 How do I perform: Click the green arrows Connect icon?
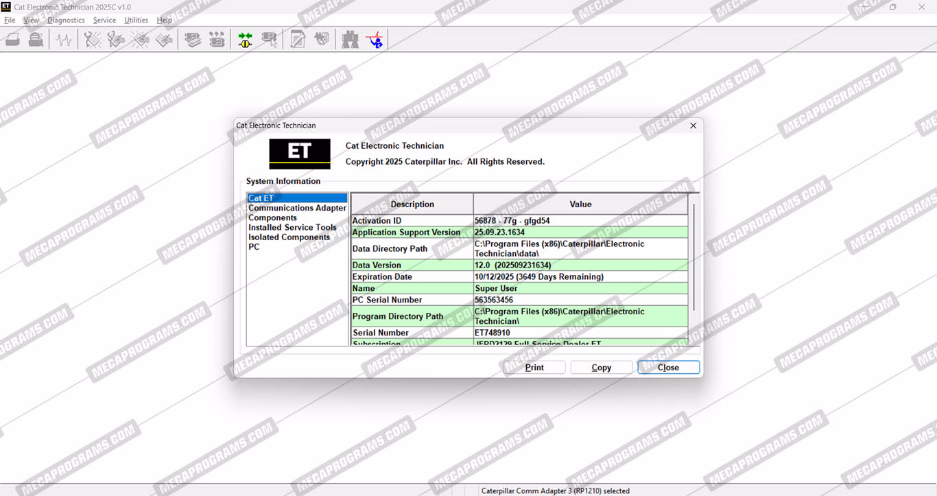245,40
